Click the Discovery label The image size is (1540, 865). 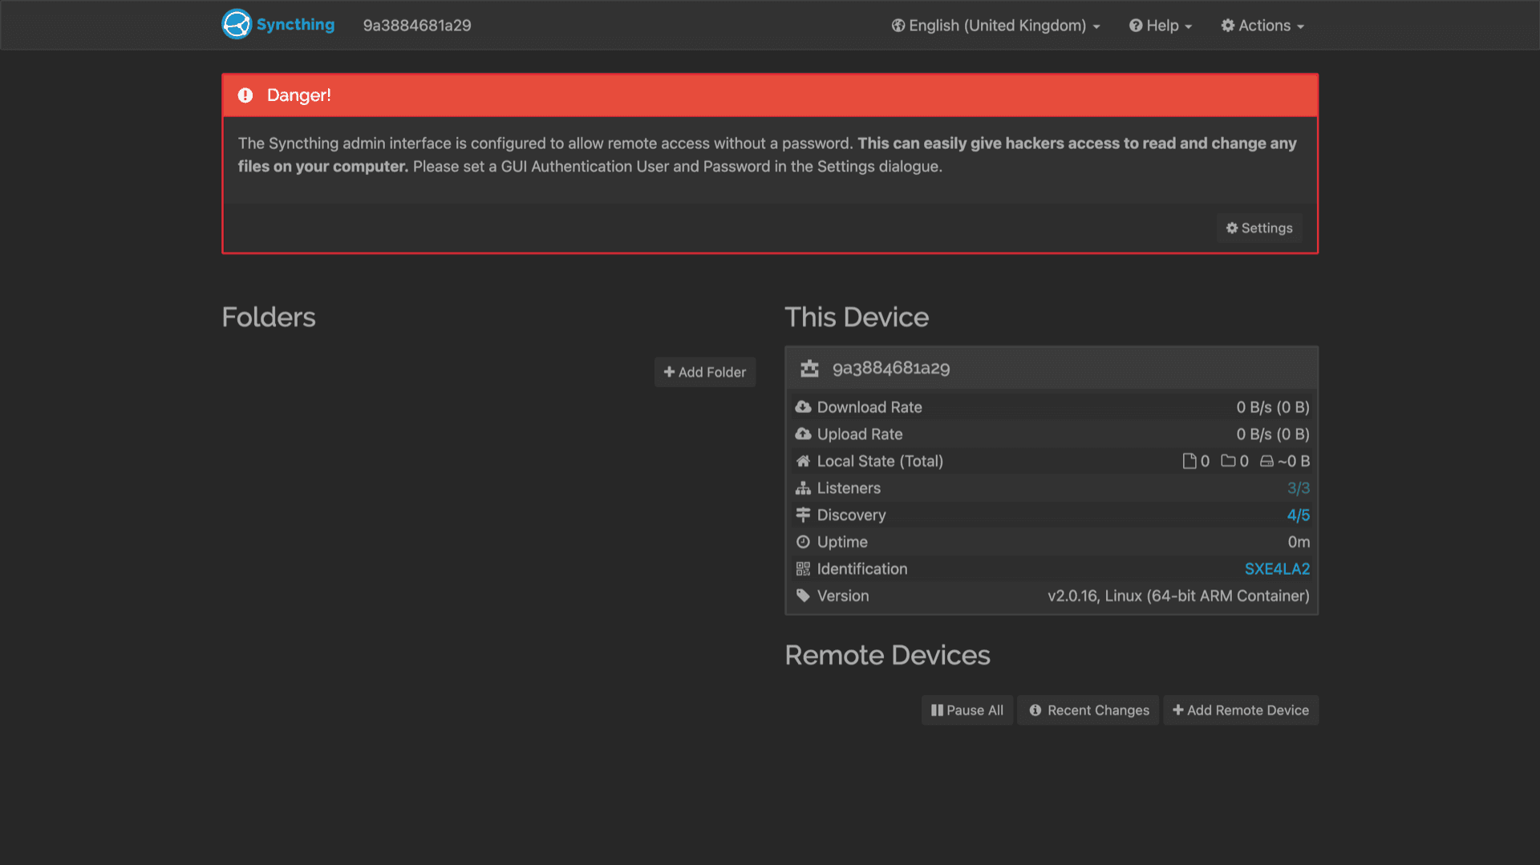(x=851, y=515)
